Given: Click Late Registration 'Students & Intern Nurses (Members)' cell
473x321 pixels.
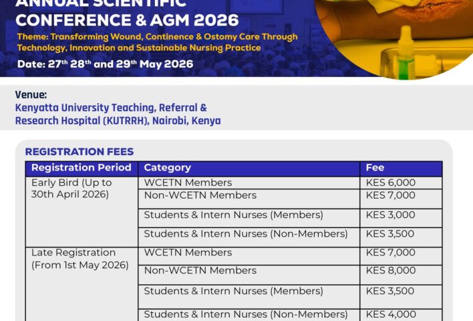Looking at the screenshot, I should pos(249,296).
